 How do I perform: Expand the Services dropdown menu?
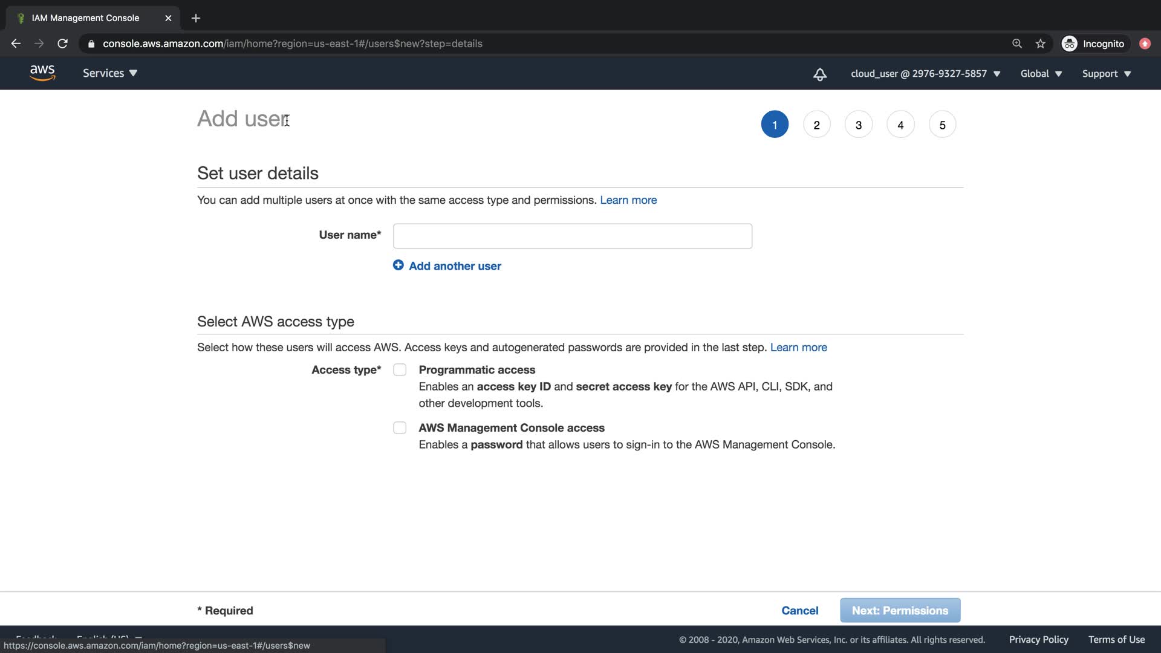click(x=110, y=73)
